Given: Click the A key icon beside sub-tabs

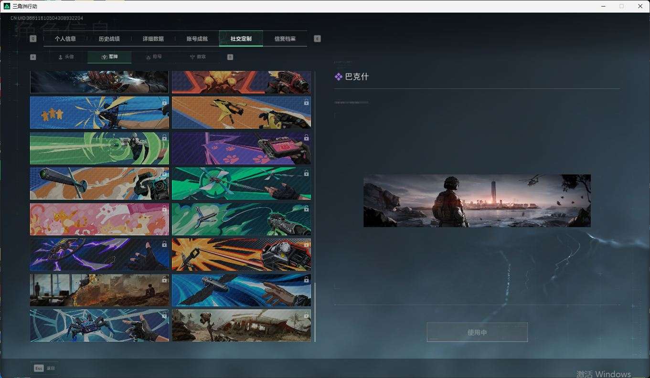Looking at the screenshot, I should [33, 57].
